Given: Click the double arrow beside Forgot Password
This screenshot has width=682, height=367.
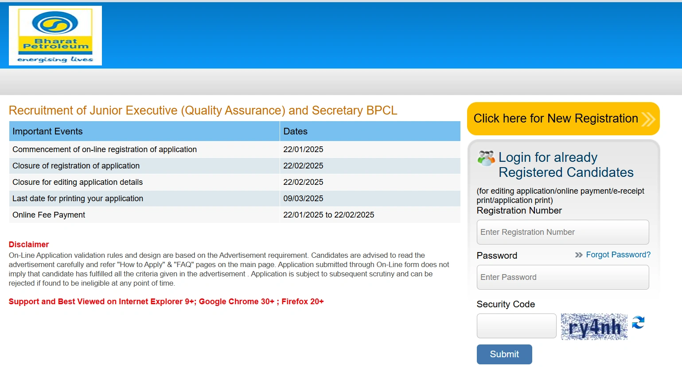Looking at the screenshot, I should (x=579, y=255).
